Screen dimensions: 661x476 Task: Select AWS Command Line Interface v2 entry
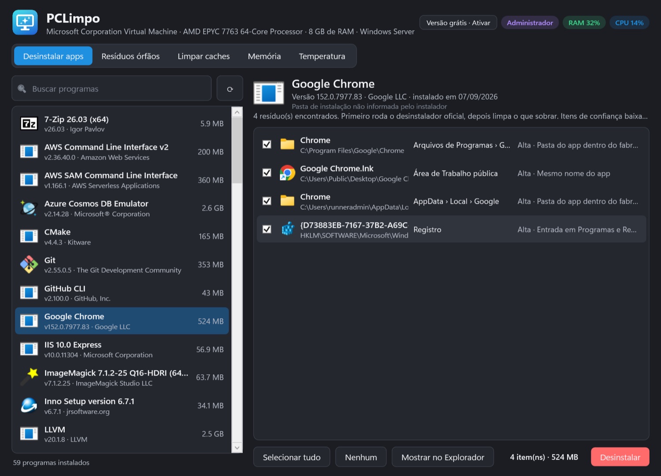pos(122,152)
